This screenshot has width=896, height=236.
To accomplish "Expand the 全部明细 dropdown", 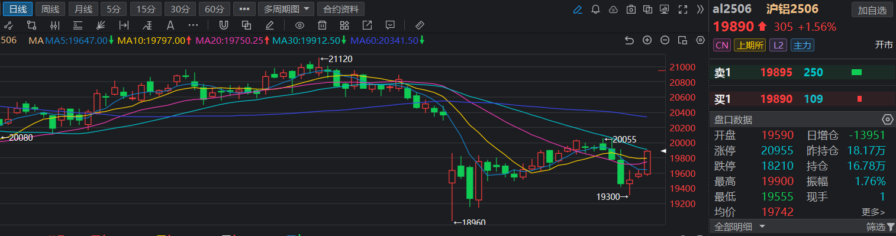I will point(740,227).
